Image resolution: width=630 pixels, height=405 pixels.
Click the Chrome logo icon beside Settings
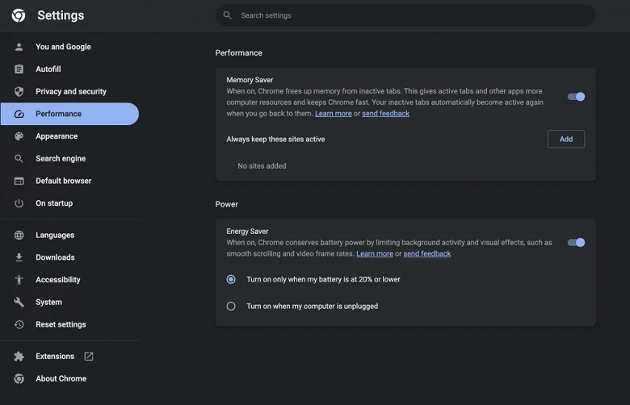19,15
